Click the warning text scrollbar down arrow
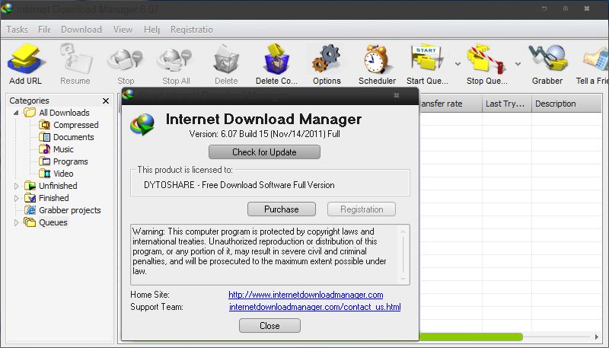The height and width of the screenshot is (348, 609). click(x=403, y=279)
